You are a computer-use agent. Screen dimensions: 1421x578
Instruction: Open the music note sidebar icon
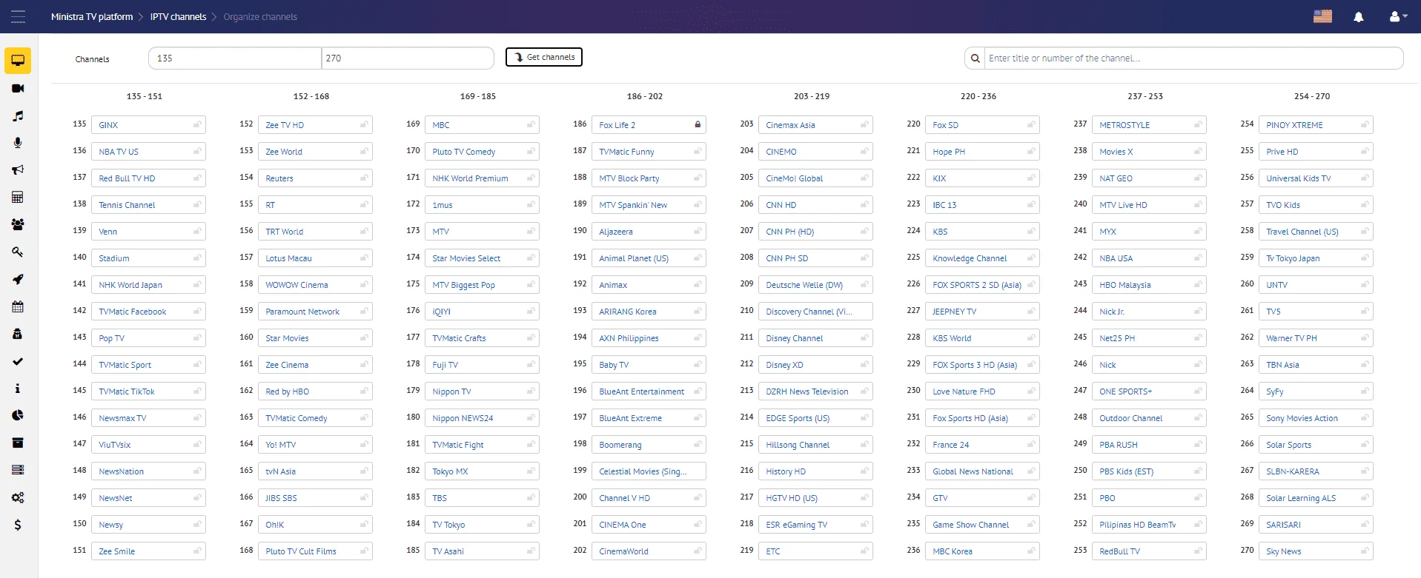click(x=18, y=115)
